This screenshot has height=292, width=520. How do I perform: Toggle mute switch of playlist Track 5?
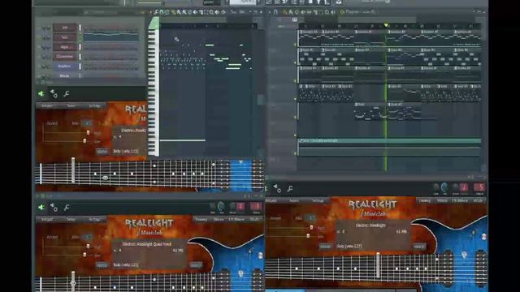click(295, 117)
